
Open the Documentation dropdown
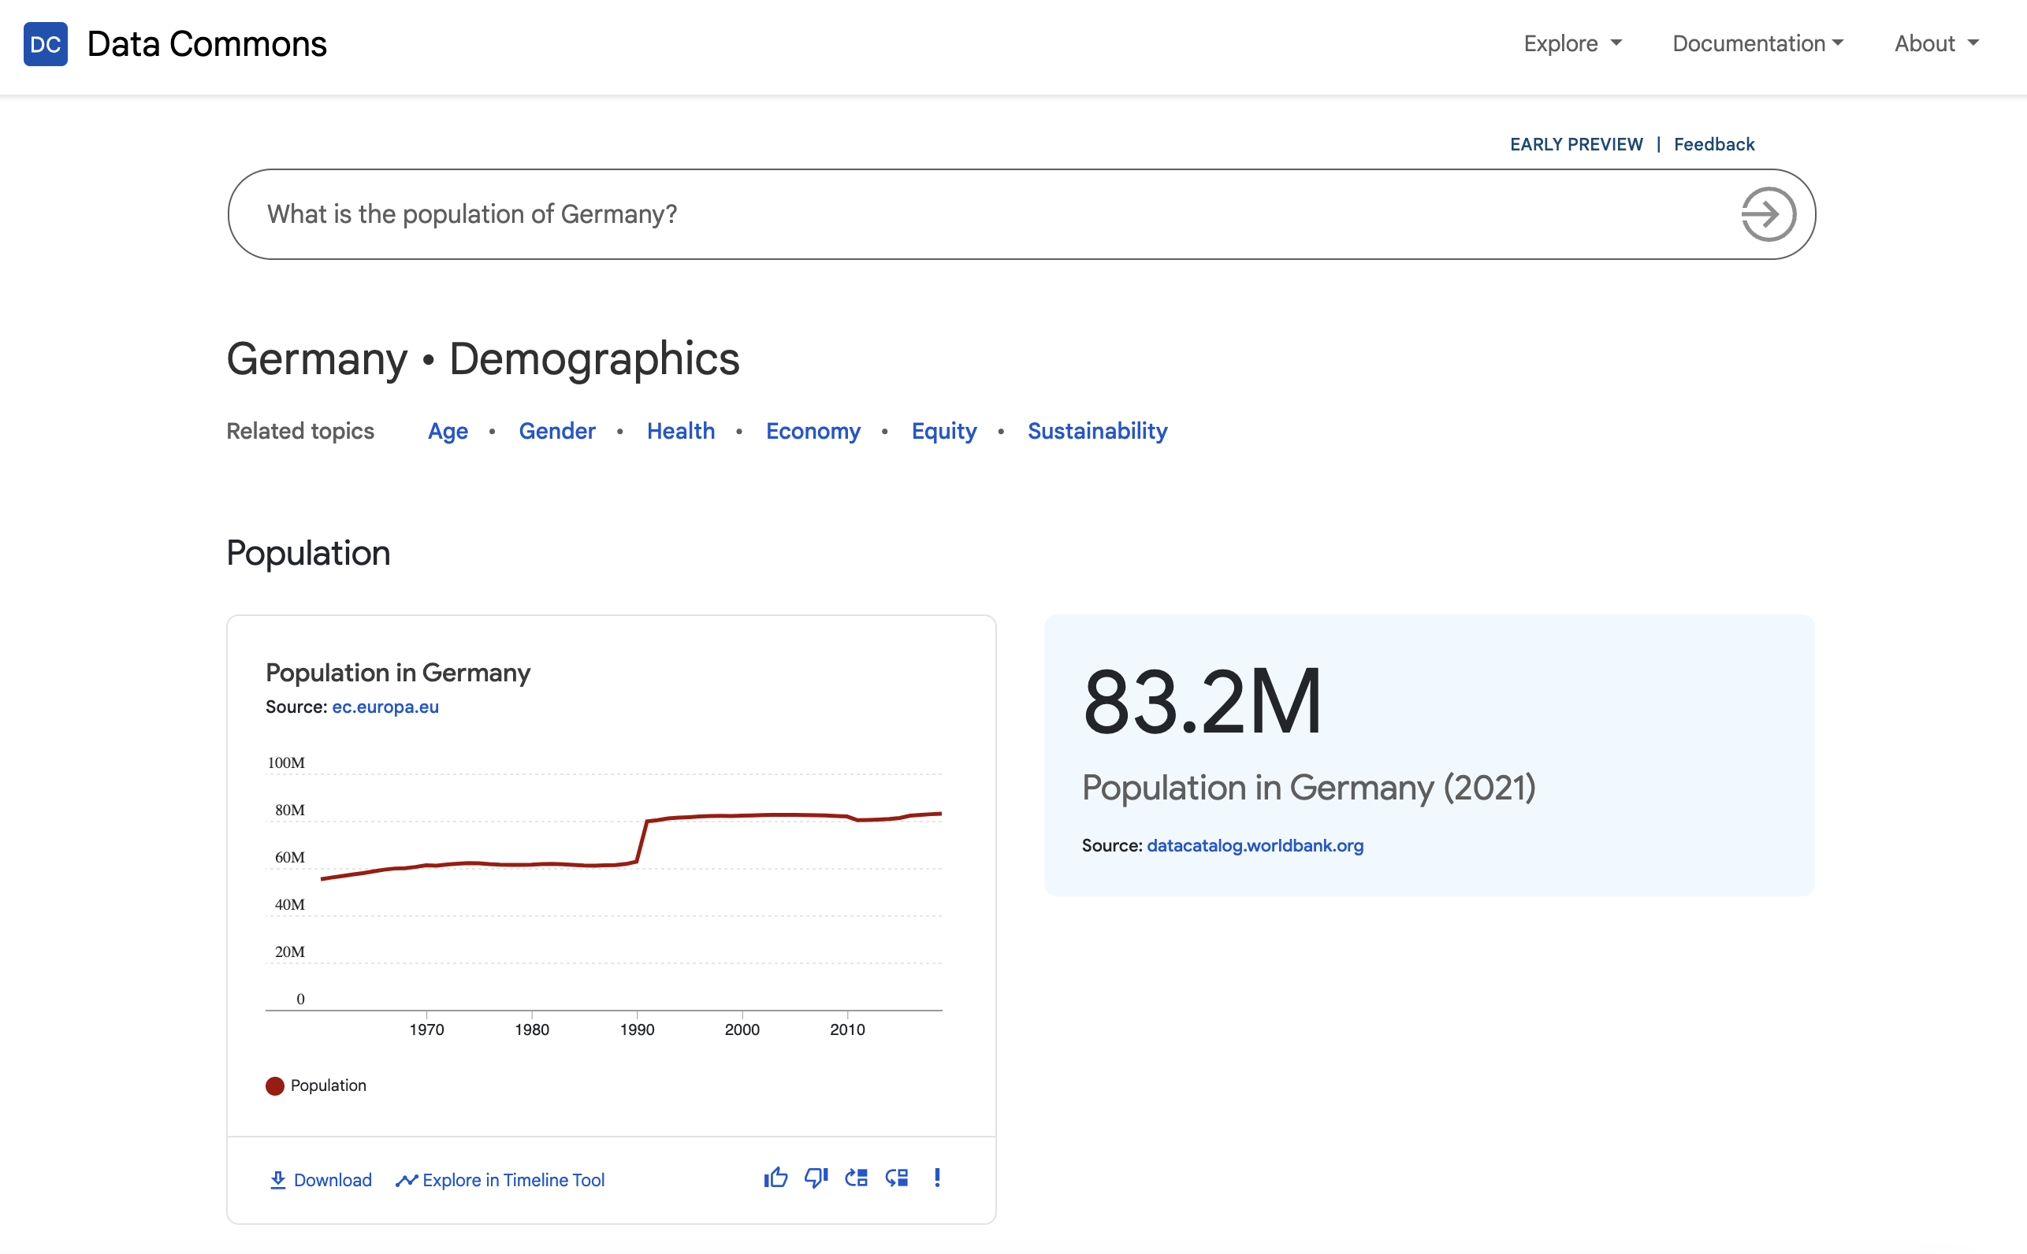[x=1757, y=43]
